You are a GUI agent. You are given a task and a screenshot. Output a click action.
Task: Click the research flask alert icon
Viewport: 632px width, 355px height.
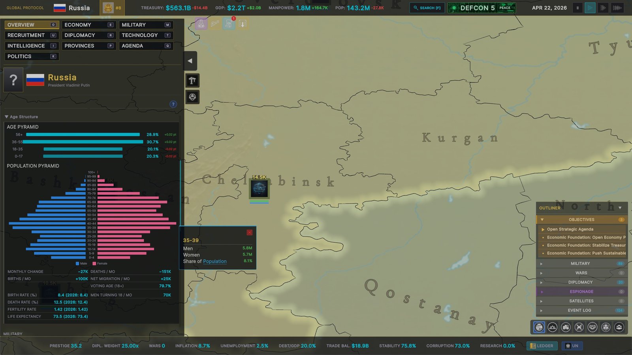coord(201,24)
